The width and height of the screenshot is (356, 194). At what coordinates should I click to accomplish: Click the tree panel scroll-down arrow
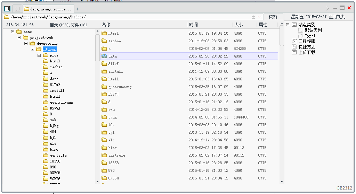(97, 182)
